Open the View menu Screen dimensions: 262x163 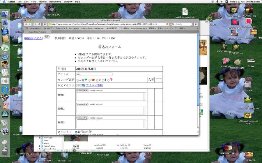pos(34,2)
